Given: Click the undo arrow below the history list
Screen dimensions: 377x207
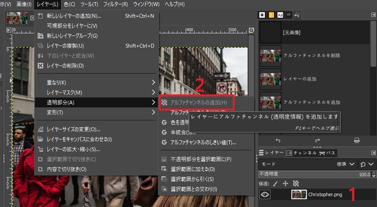Looking at the screenshot, I should (278, 140).
